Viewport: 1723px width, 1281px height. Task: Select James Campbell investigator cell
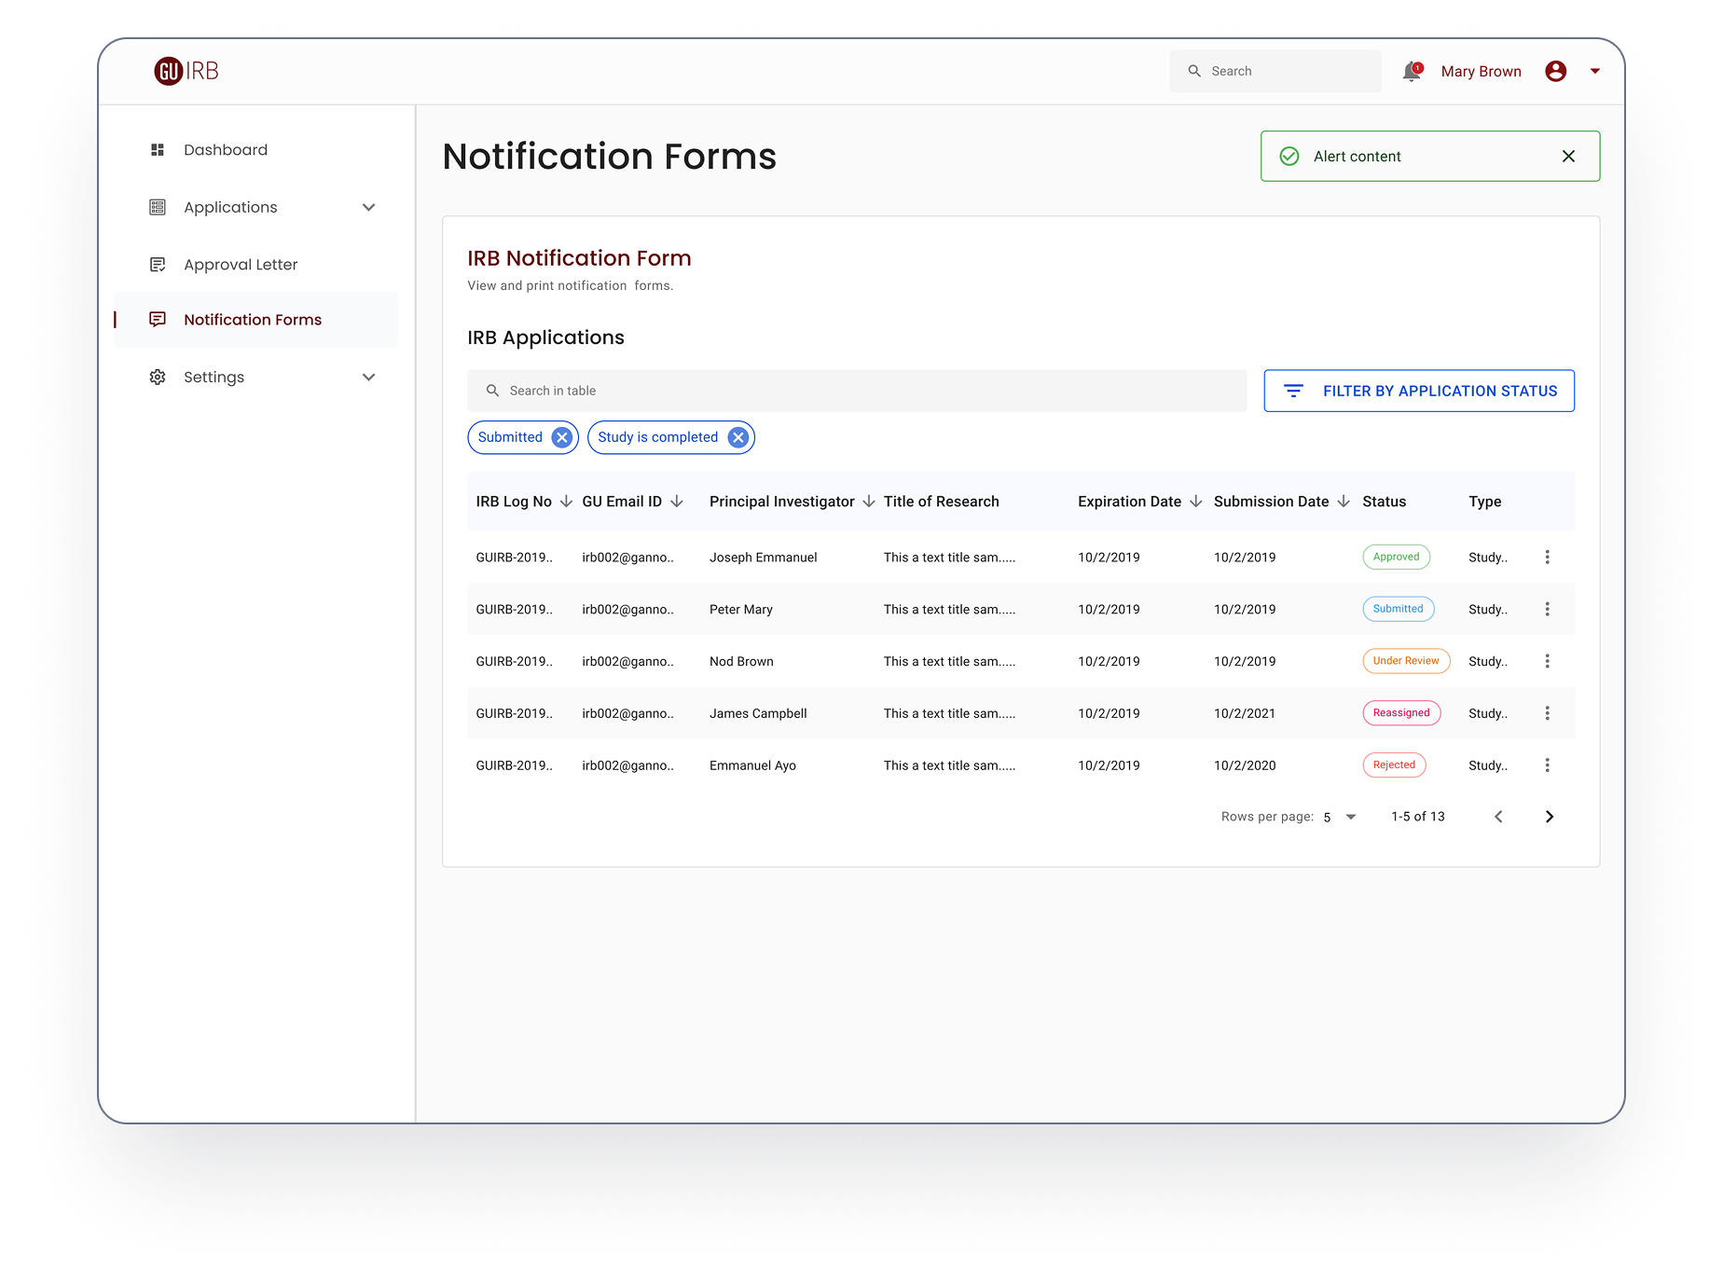click(x=758, y=714)
